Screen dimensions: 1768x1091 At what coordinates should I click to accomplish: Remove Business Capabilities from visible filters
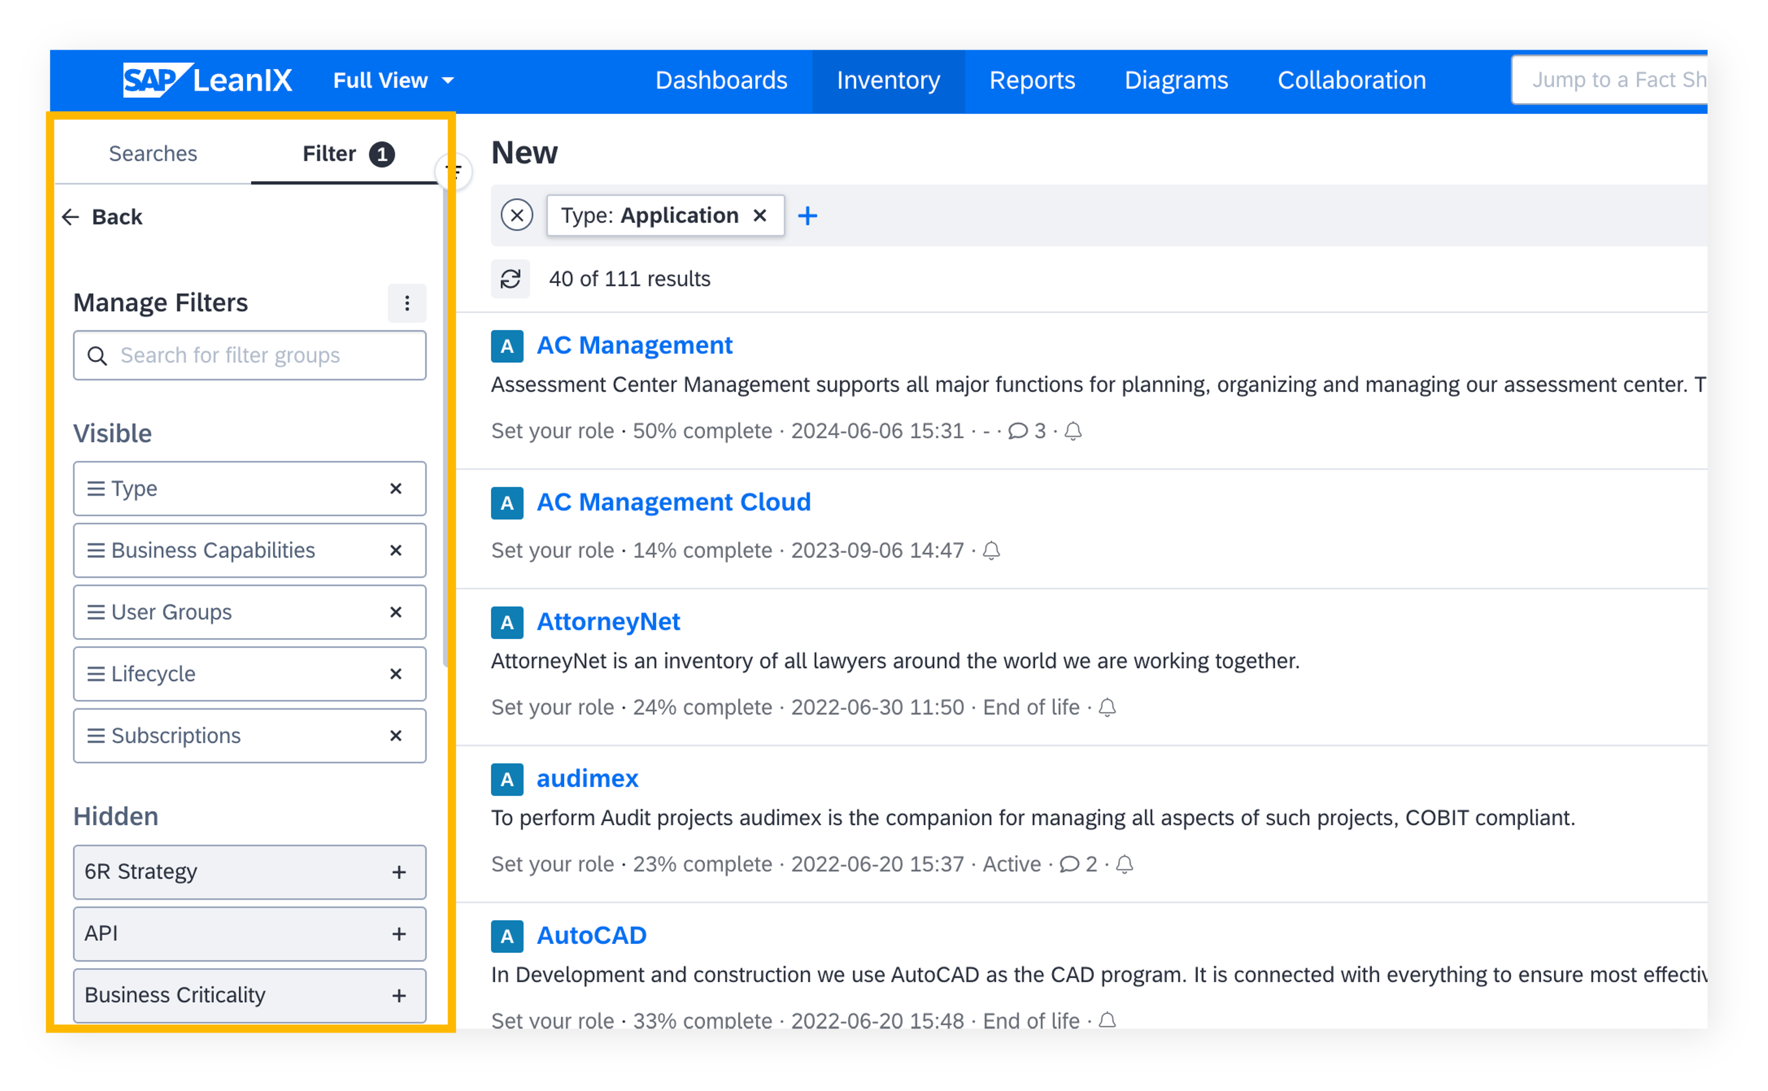point(395,551)
